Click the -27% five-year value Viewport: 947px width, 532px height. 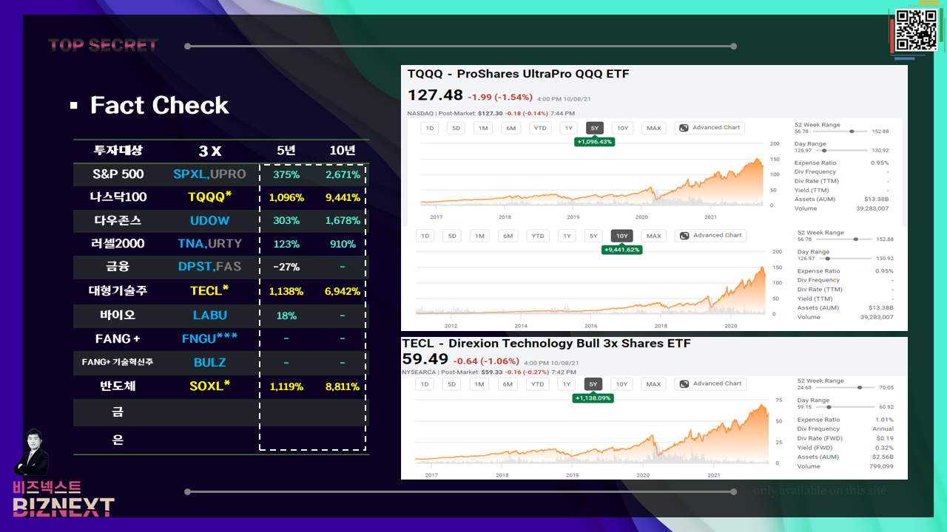click(286, 267)
